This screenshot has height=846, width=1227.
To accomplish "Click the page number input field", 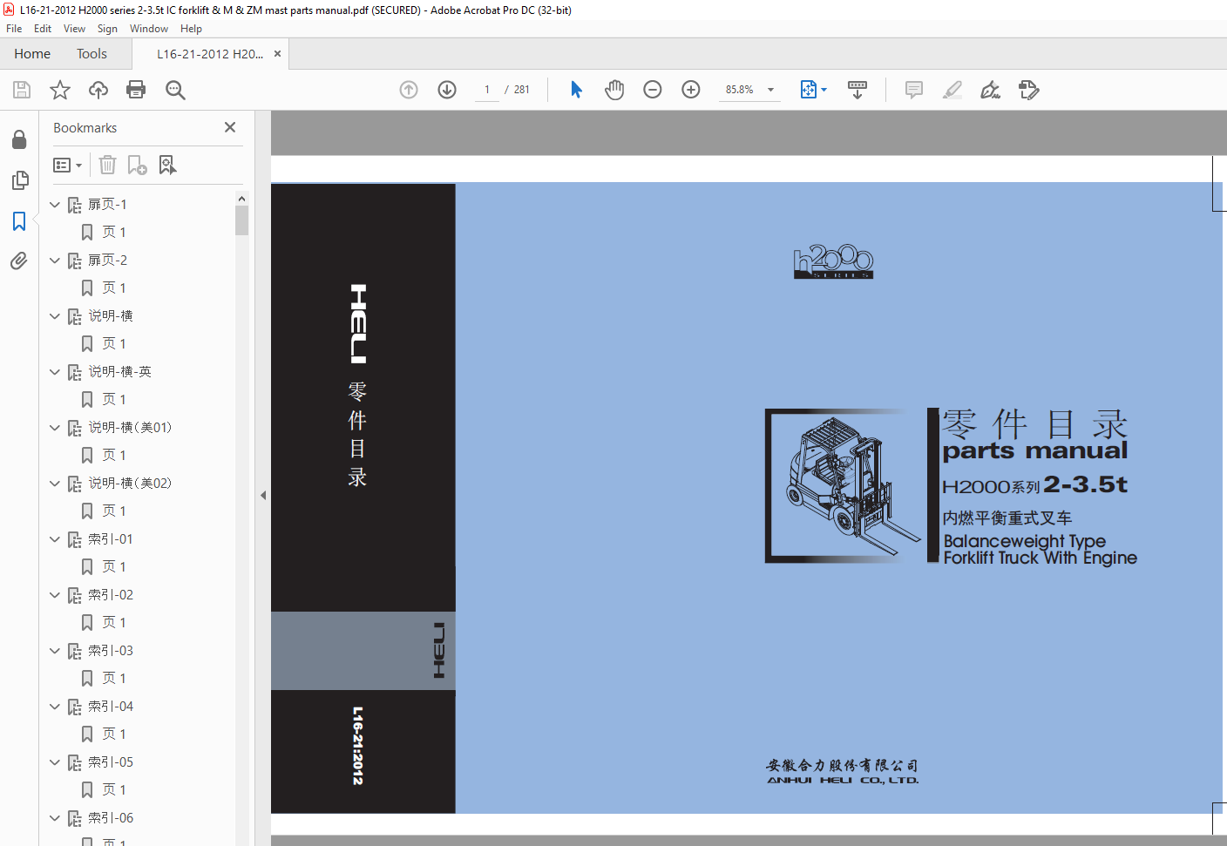I will pos(487,90).
